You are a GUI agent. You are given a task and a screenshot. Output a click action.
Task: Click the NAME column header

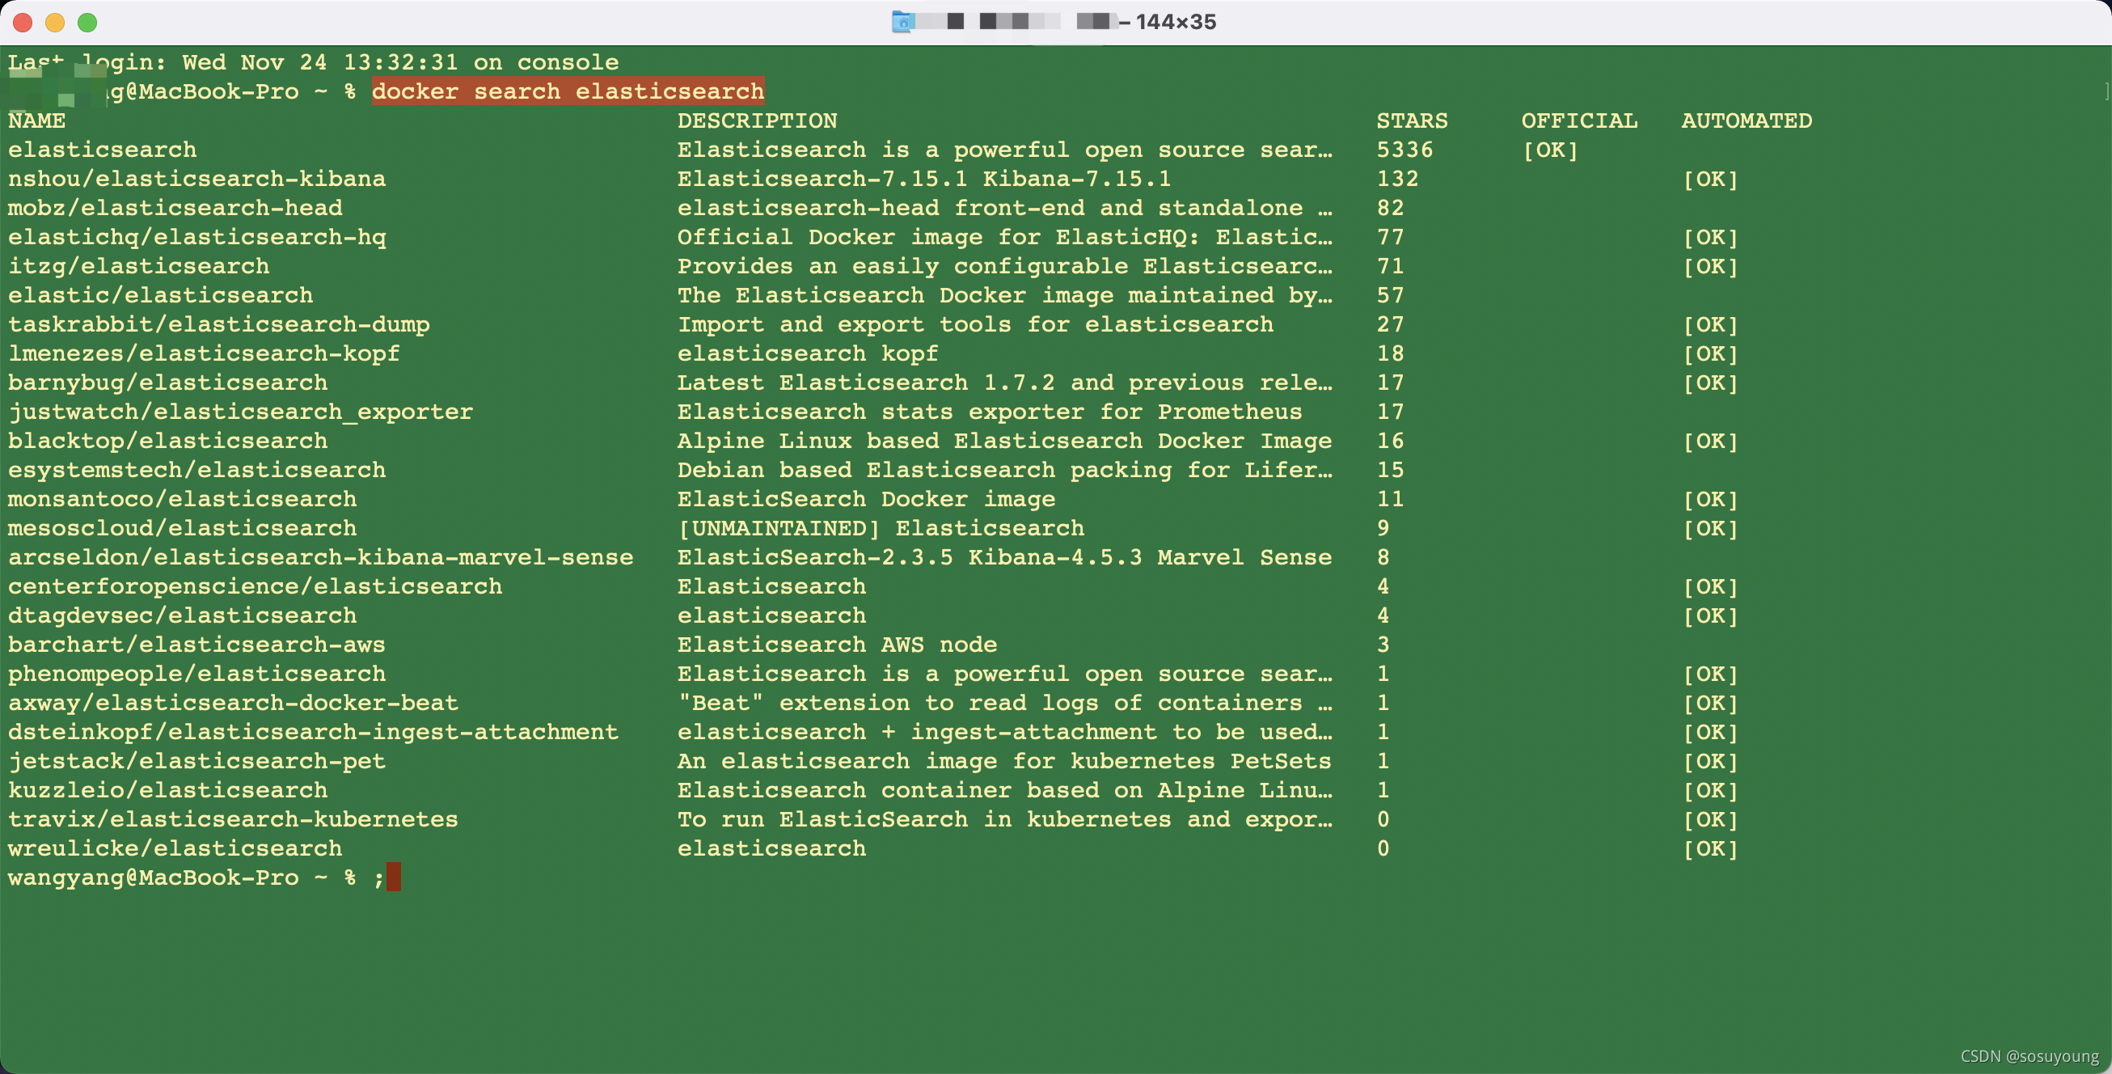37,121
